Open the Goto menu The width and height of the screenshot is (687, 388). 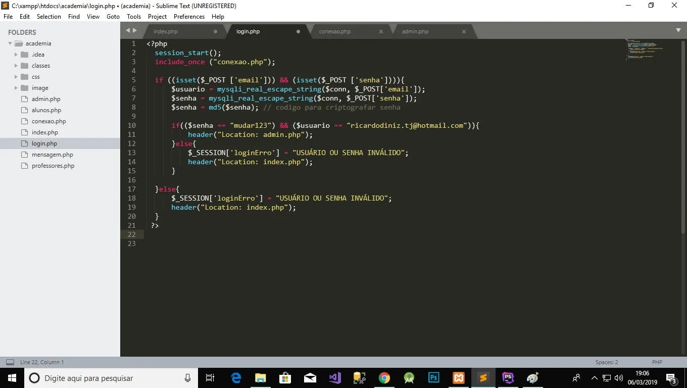pyautogui.click(x=113, y=17)
